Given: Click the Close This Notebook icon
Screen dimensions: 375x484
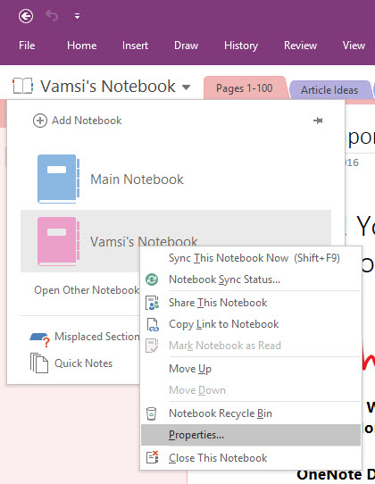Looking at the screenshot, I should (x=152, y=457).
